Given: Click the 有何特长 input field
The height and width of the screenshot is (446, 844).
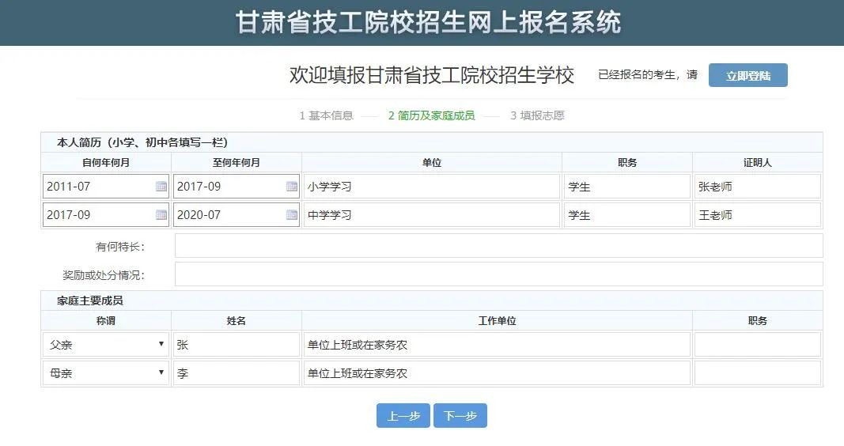Looking at the screenshot, I should coord(498,246).
